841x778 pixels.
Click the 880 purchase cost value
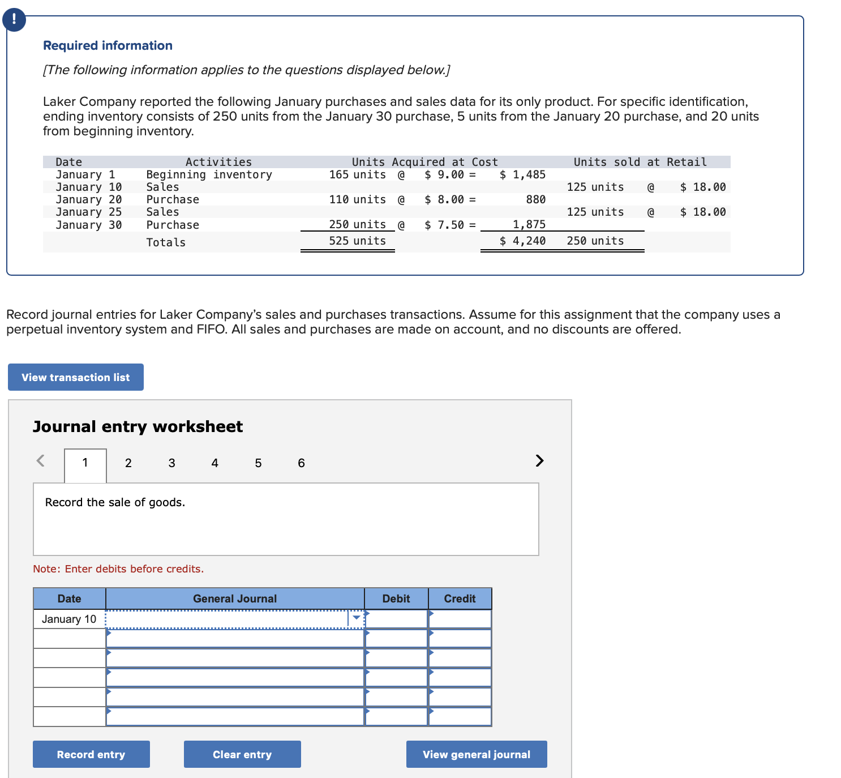(536, 199)
